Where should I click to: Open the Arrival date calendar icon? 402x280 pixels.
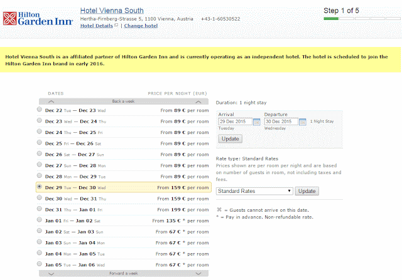[x=256, y=122]
